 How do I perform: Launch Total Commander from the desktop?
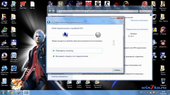[x=14, y=45]
